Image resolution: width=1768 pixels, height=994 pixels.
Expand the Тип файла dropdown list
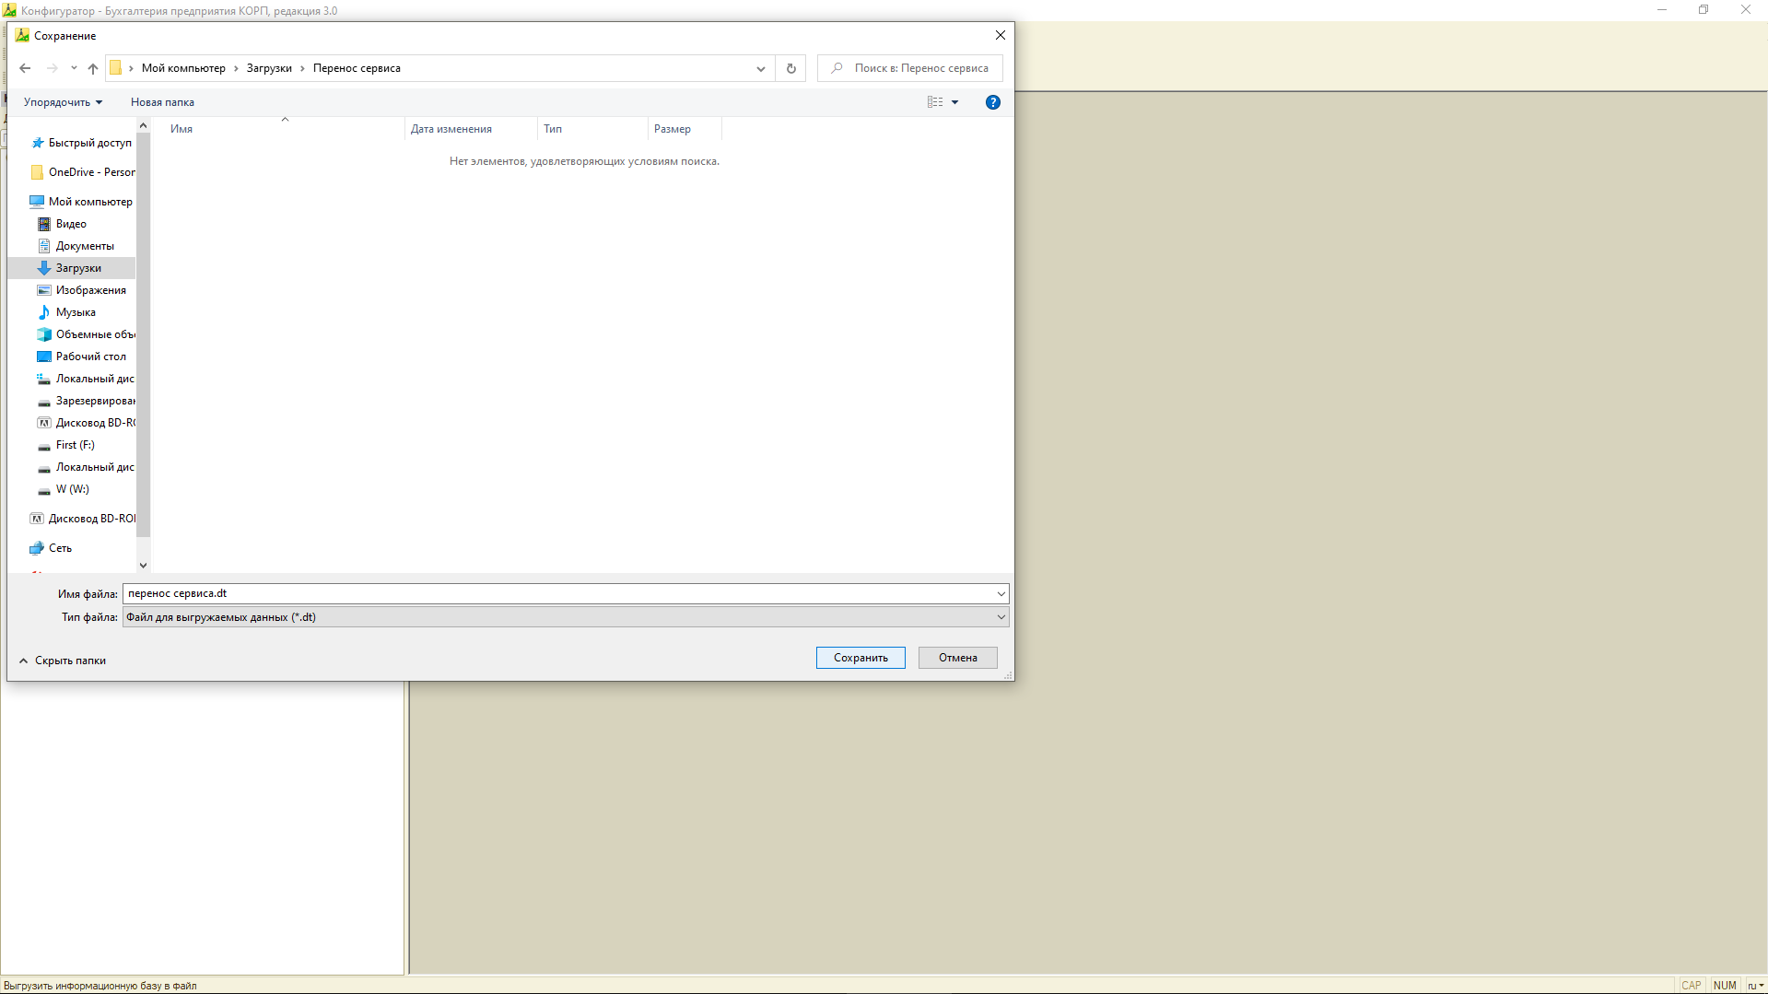click(1001, 617)
